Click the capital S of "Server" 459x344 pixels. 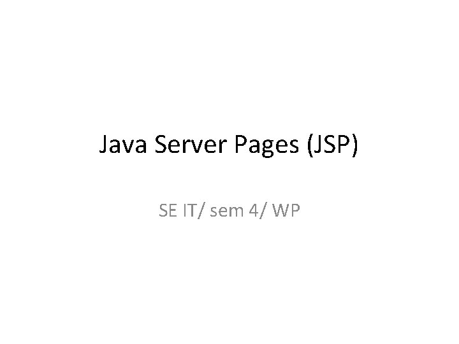point(161,143)
